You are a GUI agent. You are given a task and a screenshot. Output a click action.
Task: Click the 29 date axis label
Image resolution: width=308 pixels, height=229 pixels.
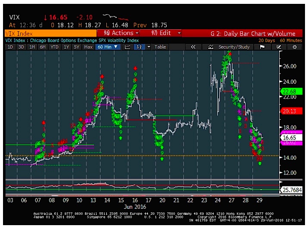[259, 200]
